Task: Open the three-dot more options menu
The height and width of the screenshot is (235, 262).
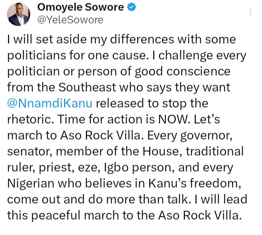Action: 251,12
